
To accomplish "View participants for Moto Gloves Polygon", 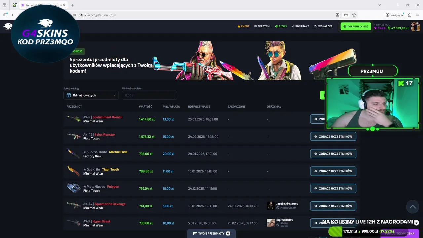I will [333, 188].
